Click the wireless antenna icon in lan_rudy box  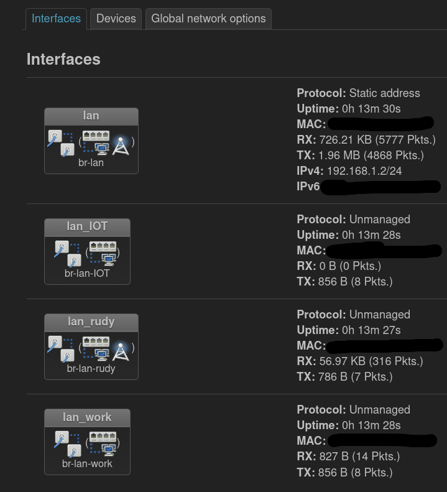120,350
